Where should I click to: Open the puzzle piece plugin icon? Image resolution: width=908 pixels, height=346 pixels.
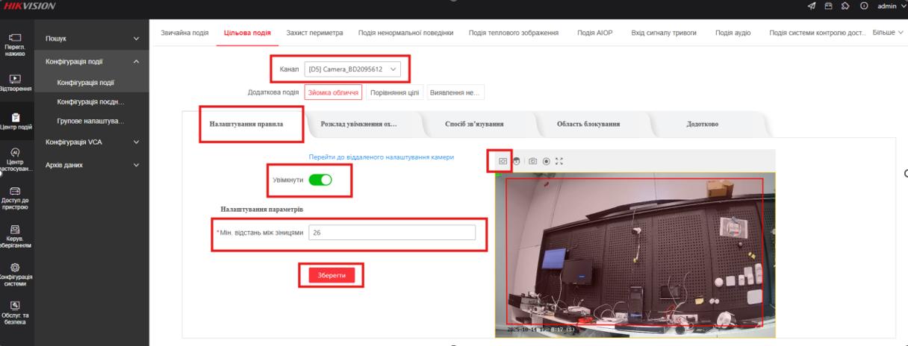tap(845, 6)
